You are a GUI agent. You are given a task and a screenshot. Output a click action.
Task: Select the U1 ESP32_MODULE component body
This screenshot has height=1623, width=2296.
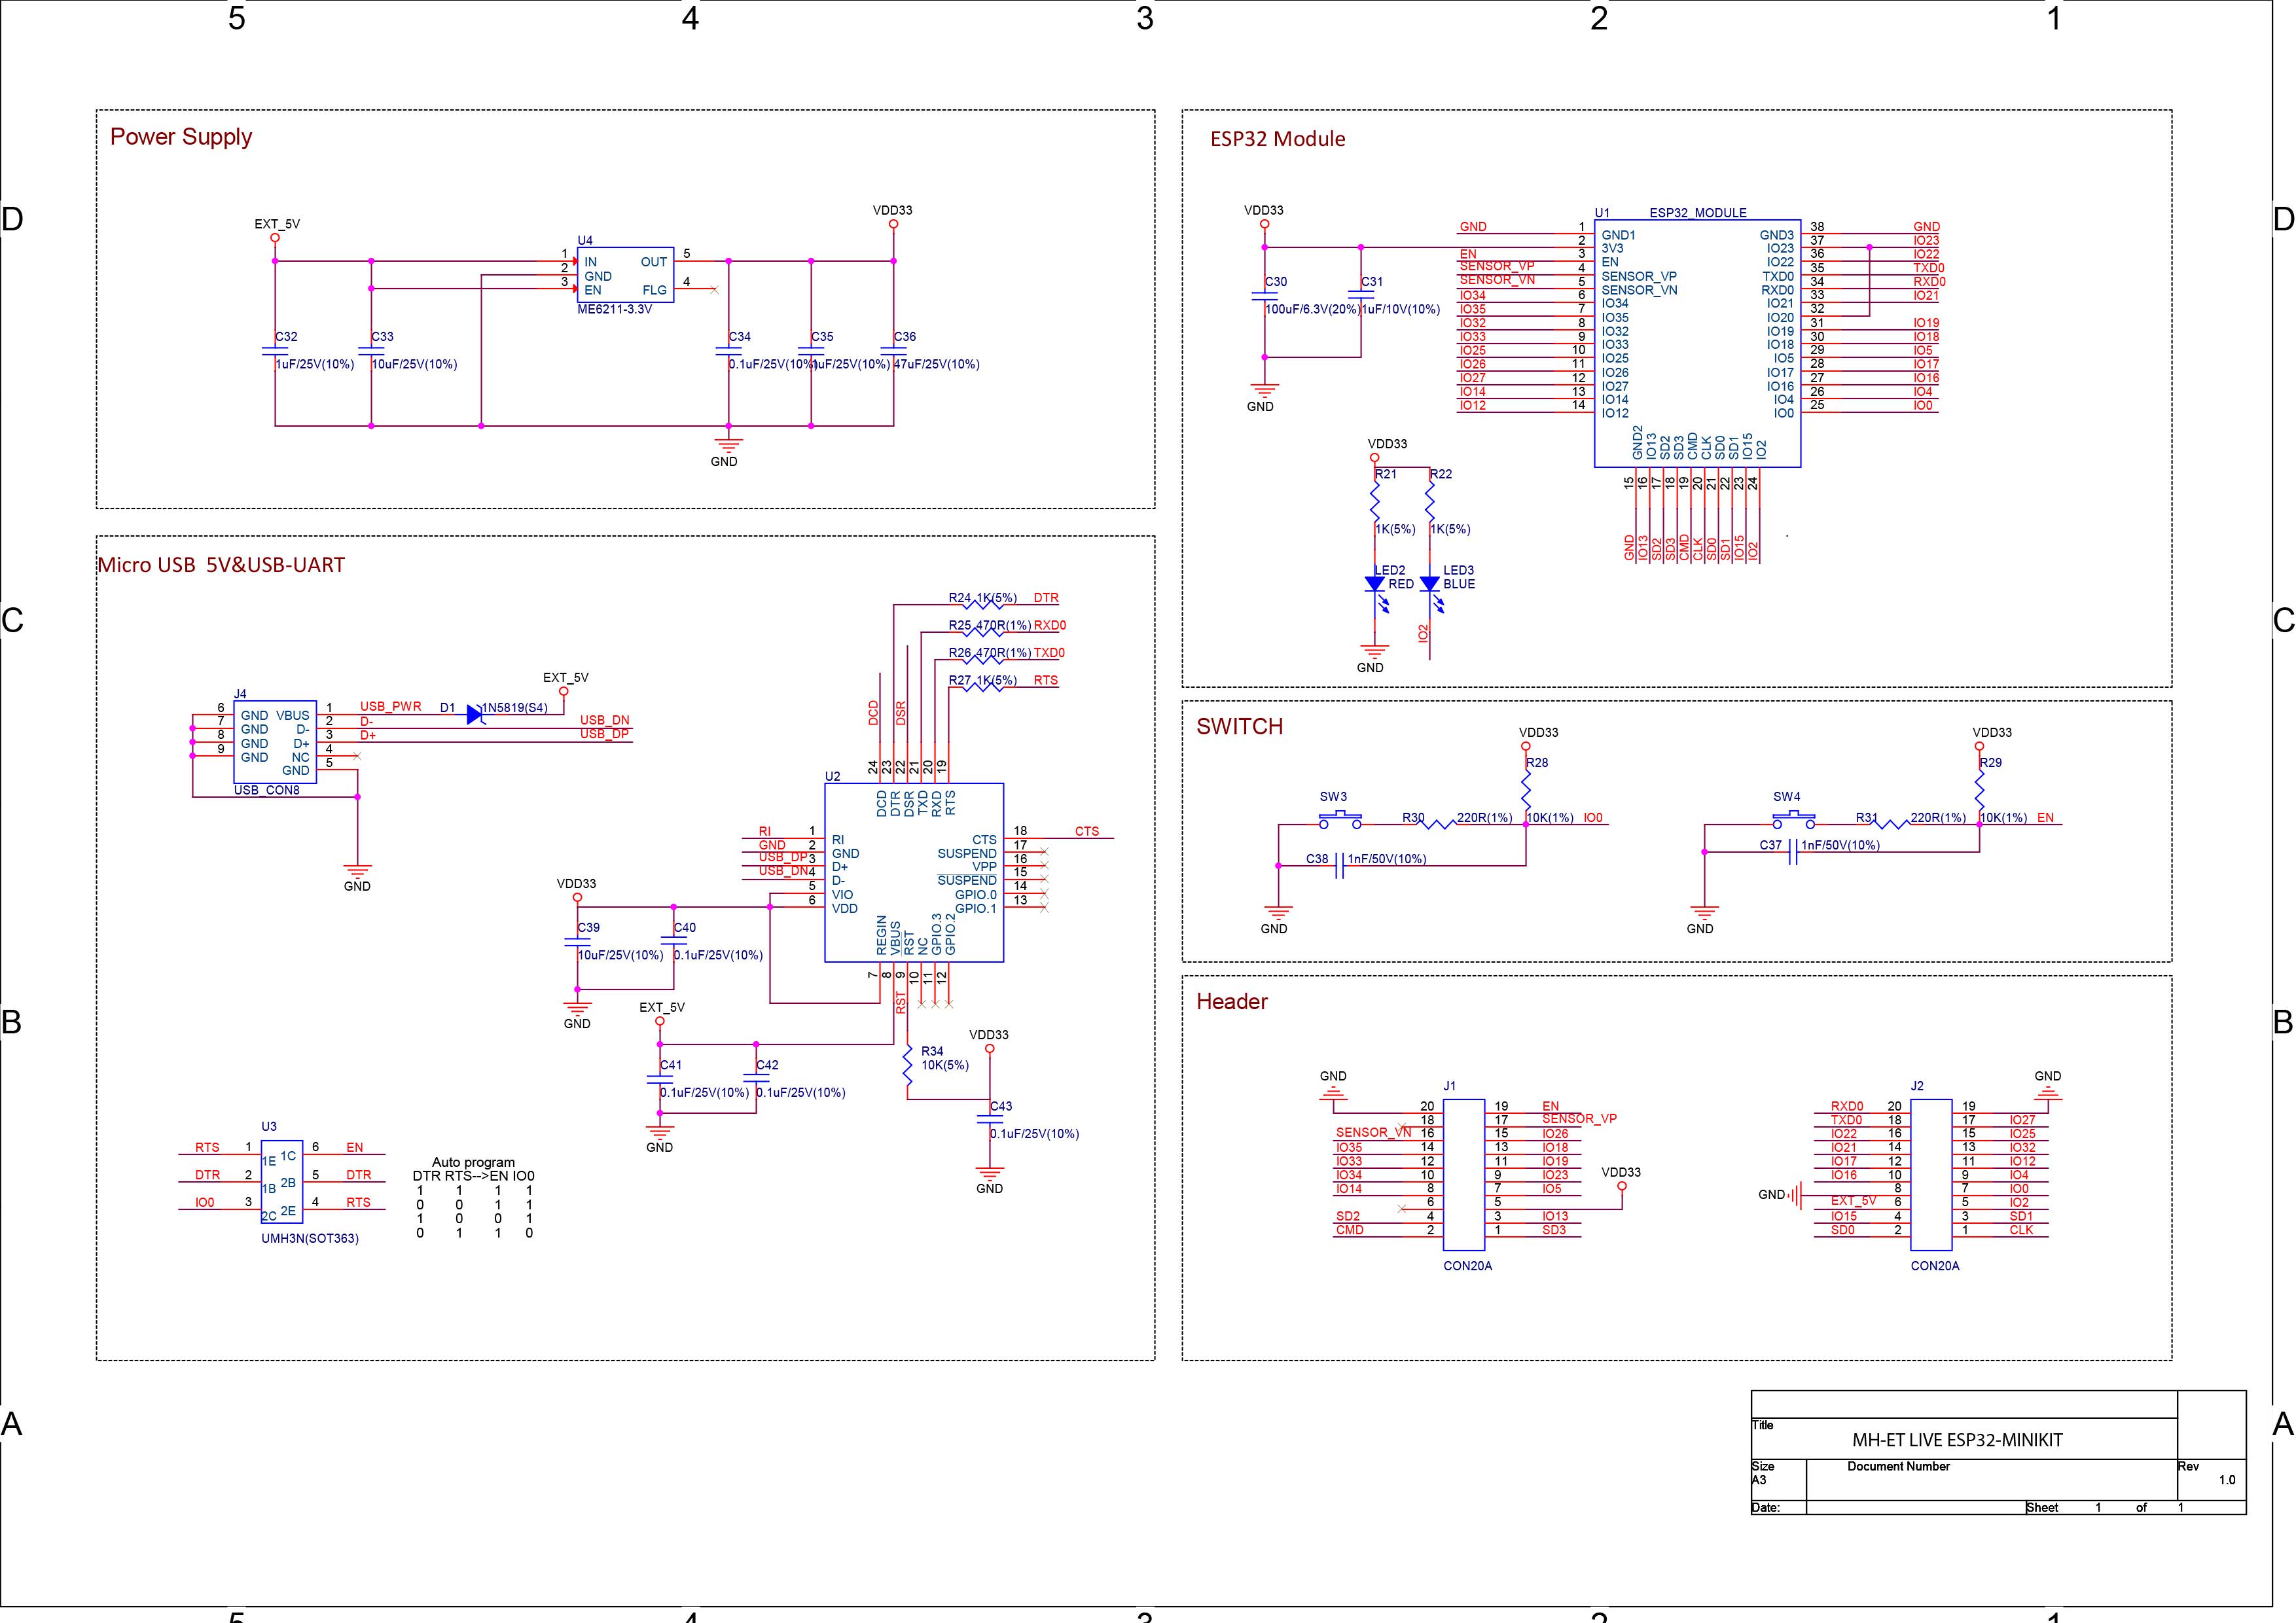tap(1697, 343)
